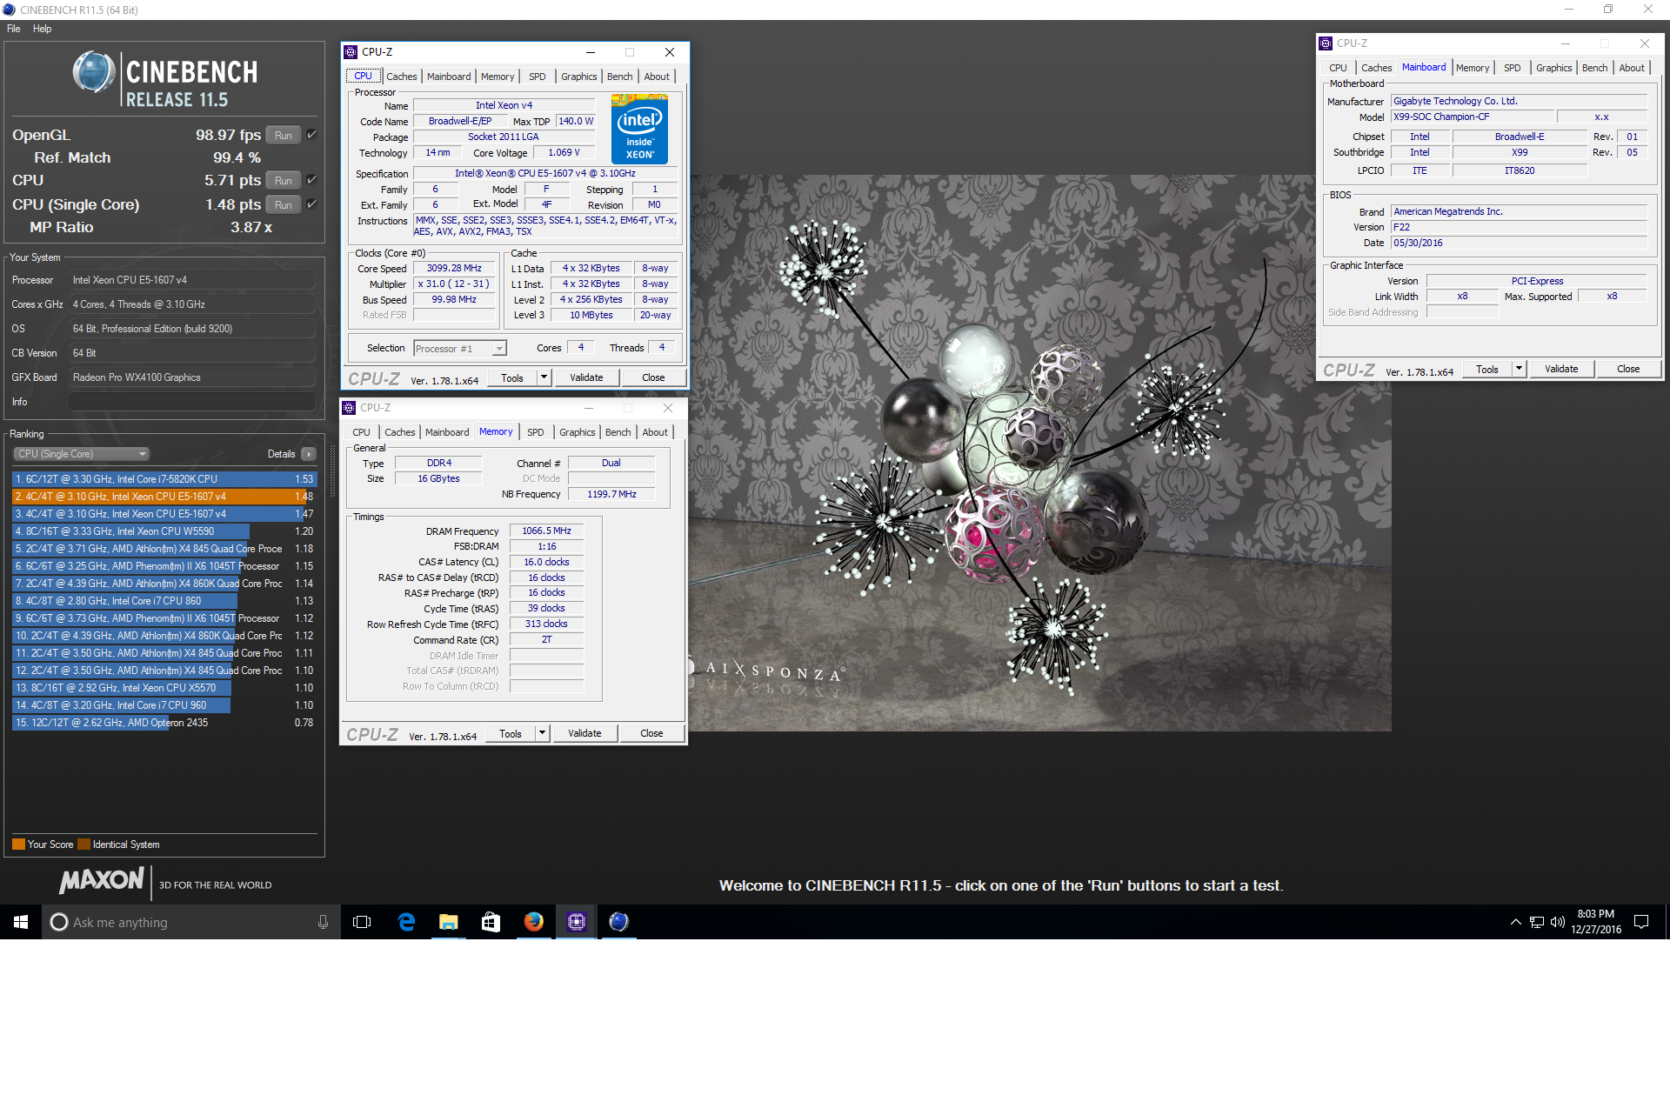1670x1115 pixels.
Task: Click the Cinebench logo sphere icon
Action: tap(94, 72)
